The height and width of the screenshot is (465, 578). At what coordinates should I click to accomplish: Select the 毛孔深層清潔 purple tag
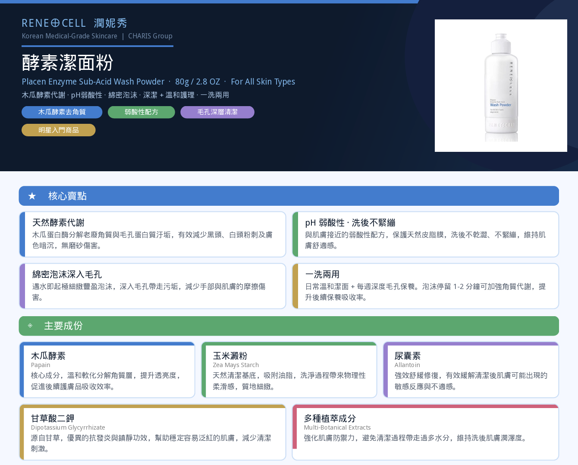[217, 112]
